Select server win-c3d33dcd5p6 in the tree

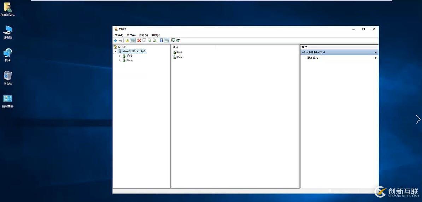132,51
